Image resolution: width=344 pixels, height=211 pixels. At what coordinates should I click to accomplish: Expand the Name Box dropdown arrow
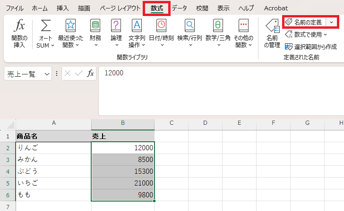pos(47,74)
